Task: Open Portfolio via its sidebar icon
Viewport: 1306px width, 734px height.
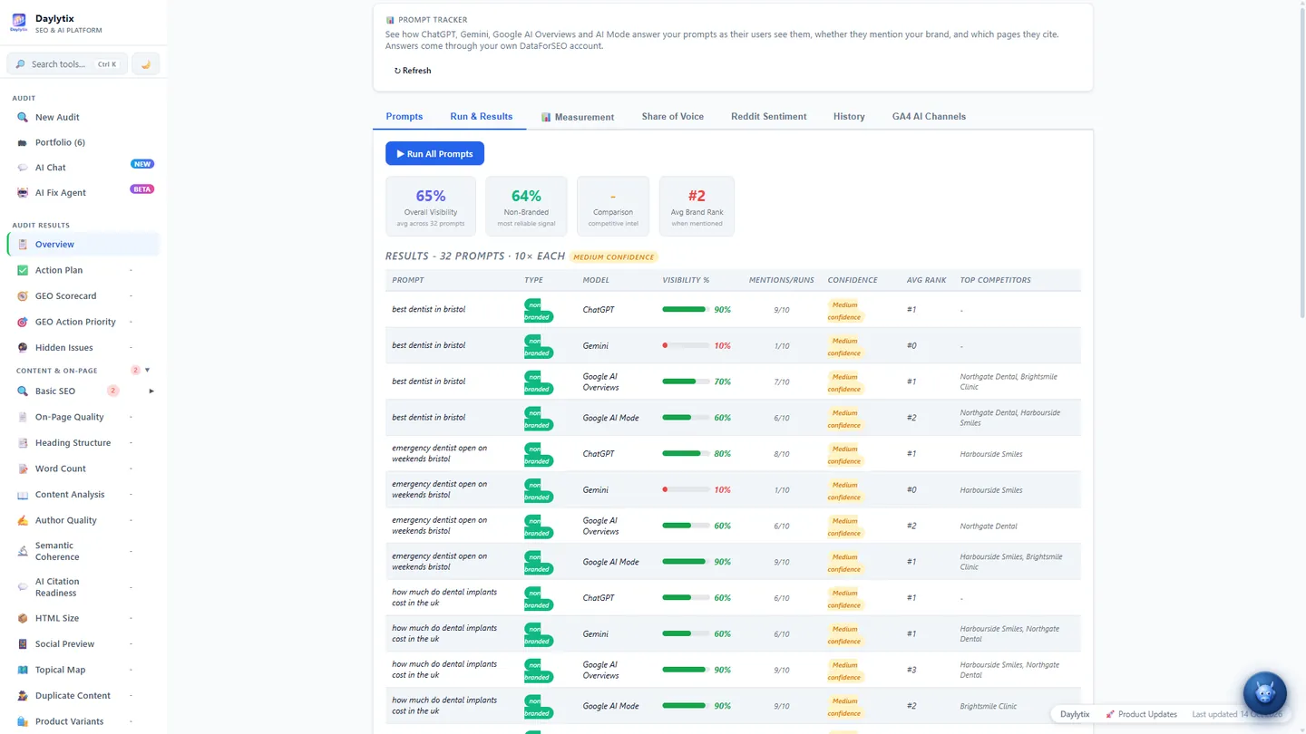Action: click(23, 142)
